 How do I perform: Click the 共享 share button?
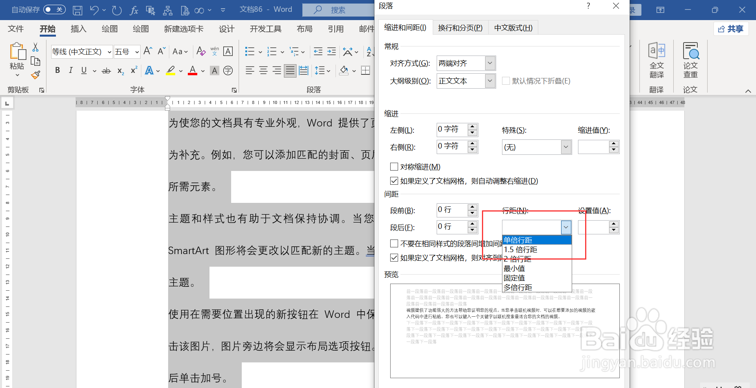click(731, 29)
